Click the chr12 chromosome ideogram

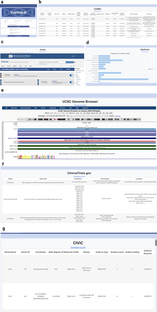79,119
